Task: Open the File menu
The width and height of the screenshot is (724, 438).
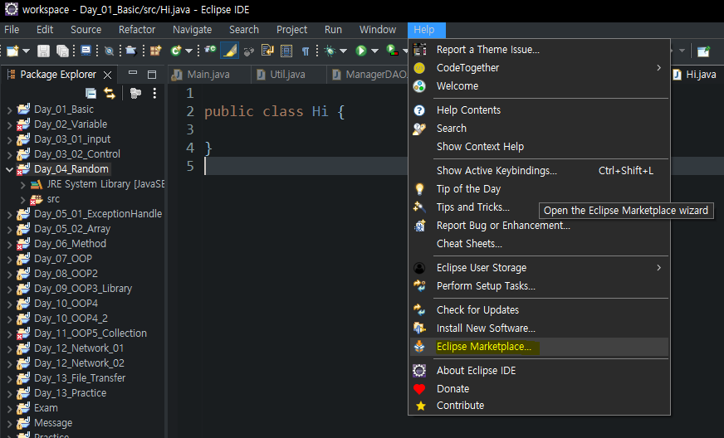Action: pyautogui.click(x=12, y=30)
